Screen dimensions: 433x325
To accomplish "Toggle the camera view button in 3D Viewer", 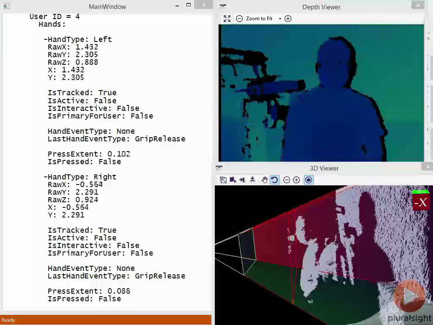I will coord(309,180).
